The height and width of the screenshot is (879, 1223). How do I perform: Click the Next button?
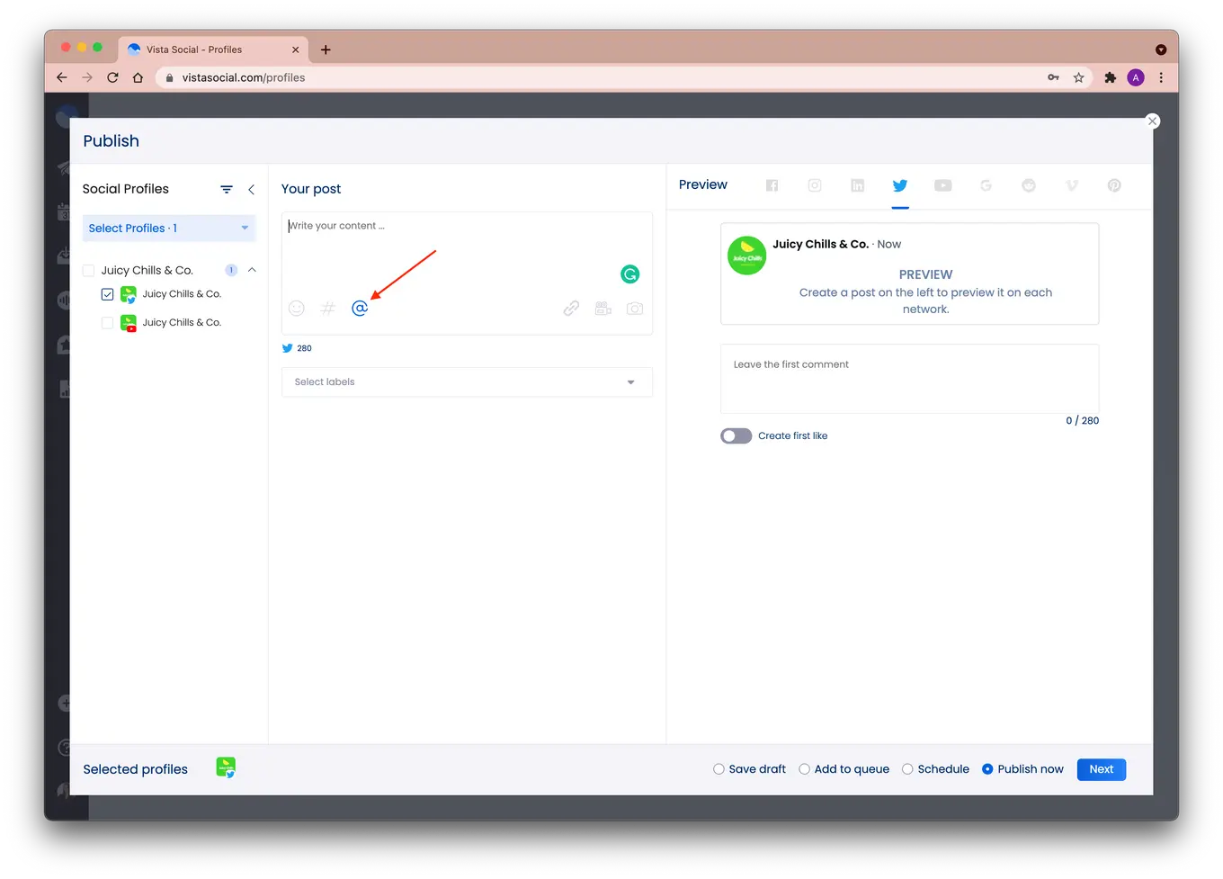(x=1101, y=769)
